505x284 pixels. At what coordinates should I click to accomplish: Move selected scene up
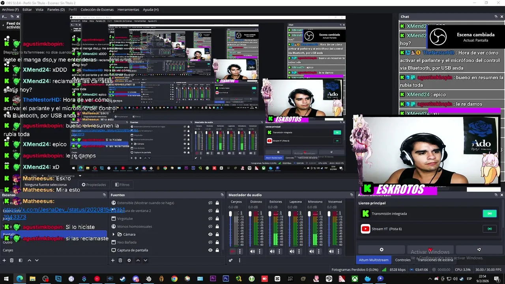click(x=29, y=260)
